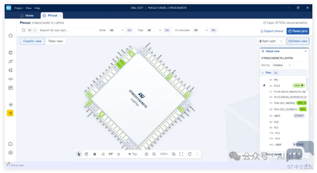Screen dimensions: 317x173
Task: Click Export pinout
Action: [272, 31]
